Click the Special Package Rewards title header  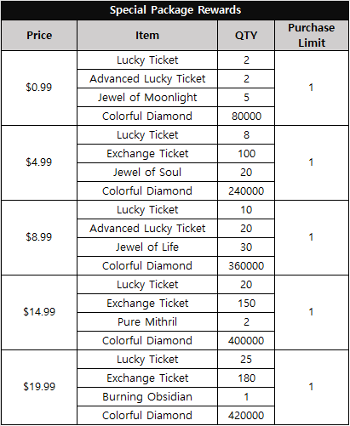click(x=175, y=10)
